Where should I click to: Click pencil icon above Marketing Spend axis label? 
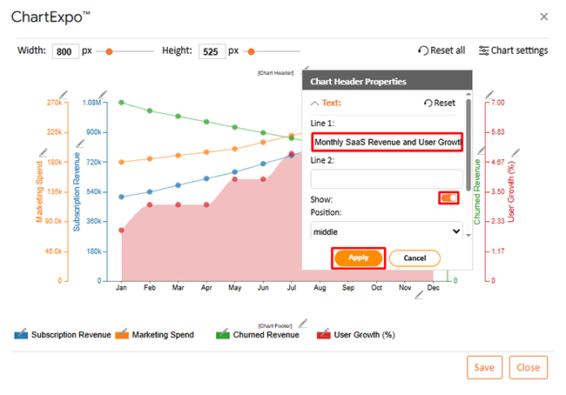[x=44, y=152]
